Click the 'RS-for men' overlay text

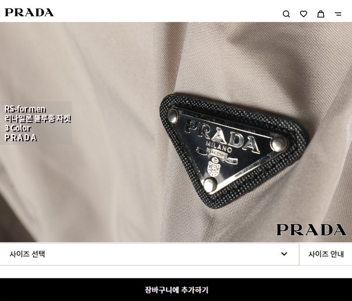[25, 109]
